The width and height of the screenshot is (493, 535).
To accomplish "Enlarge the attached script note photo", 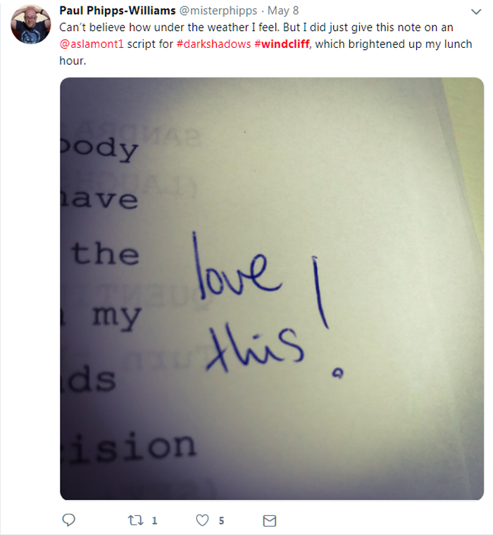I will click(x=272, y=289).
